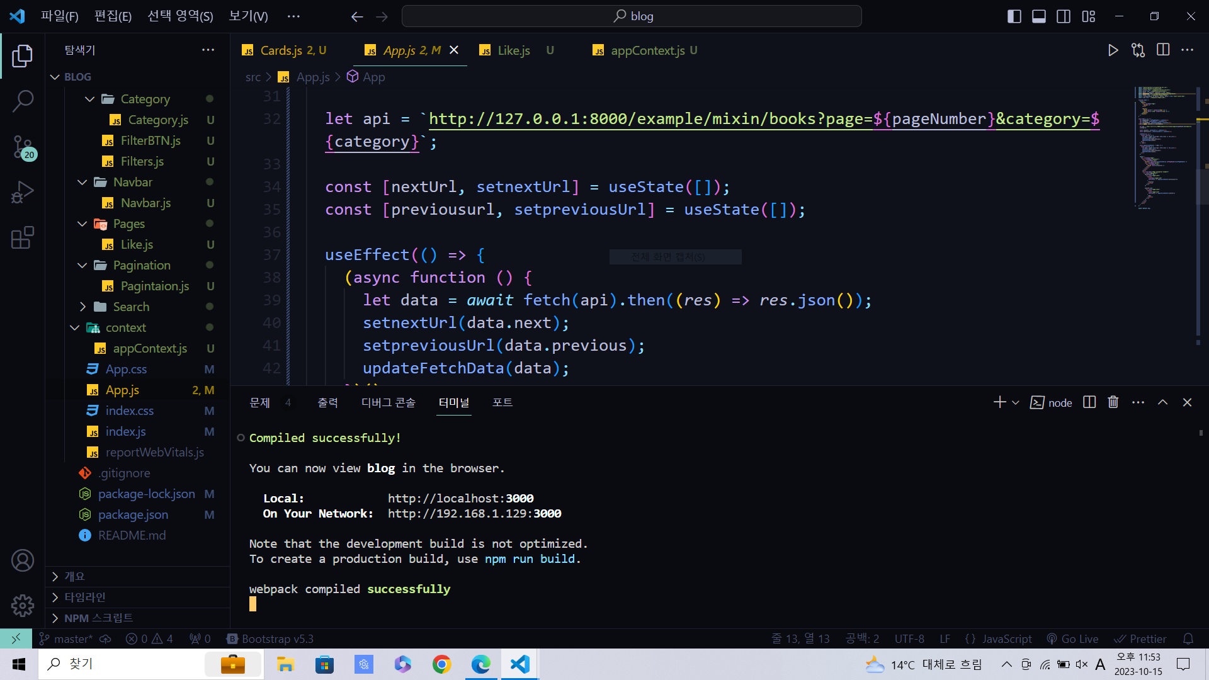This screenshot has width=1209, height=680.
Task: Open Source Control view with 20 changes
Action: (x=23, y=147)
